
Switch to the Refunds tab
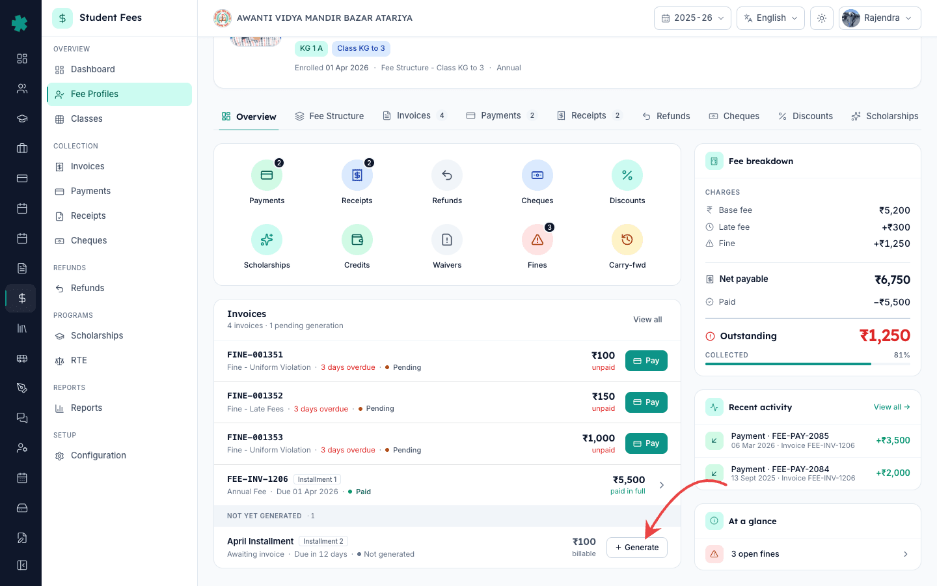[x=666, y=116]
